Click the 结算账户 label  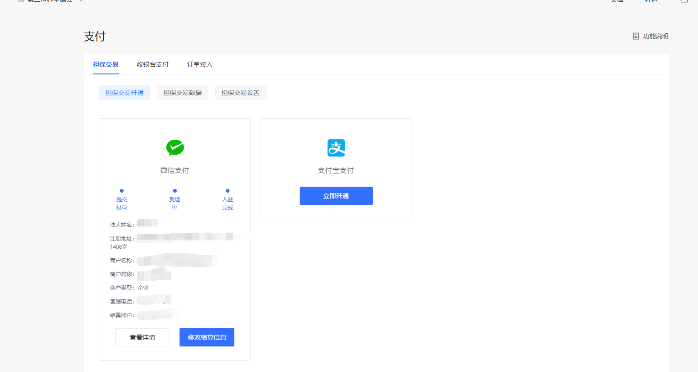122,315
